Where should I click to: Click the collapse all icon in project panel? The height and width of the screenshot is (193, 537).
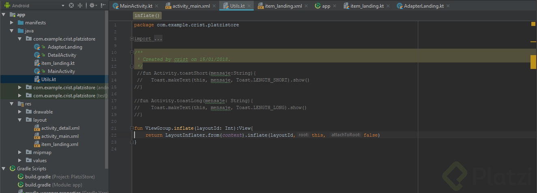coord(80,6)
